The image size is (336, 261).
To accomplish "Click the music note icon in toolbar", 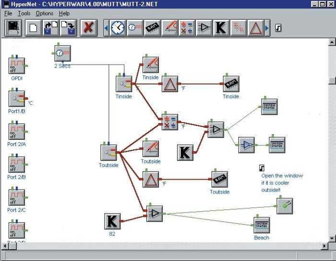I will [x=278, y=28].
